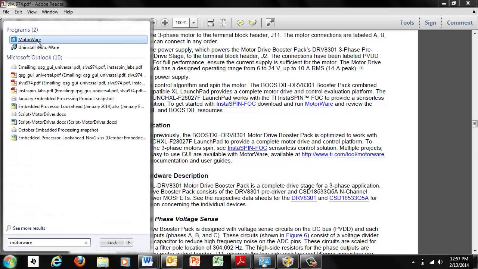Viewport: 478px width, 269px height.
Task: Clear the Start menu search box
Action: pyautogui.click(x=86, y=242)
